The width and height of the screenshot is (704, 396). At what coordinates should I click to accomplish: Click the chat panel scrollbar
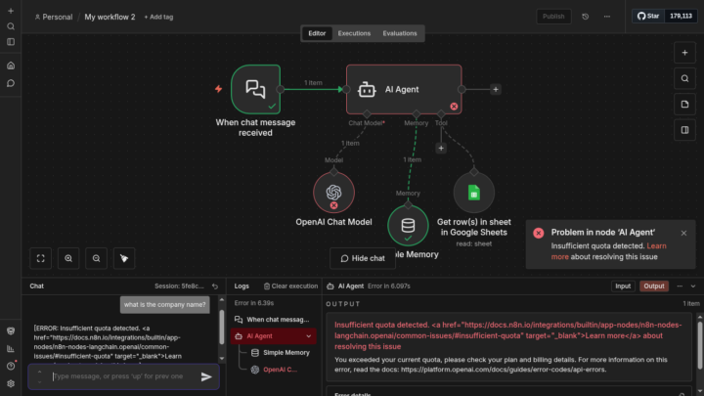coord(221,328)
